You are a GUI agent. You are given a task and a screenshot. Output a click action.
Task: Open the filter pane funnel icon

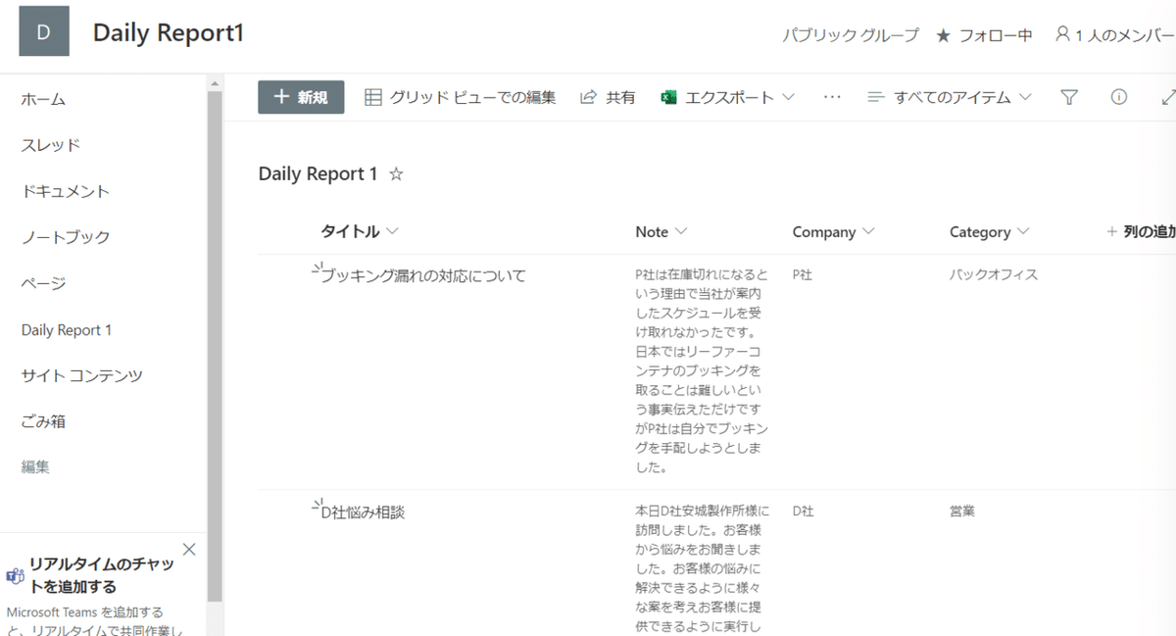(1068, 97)
